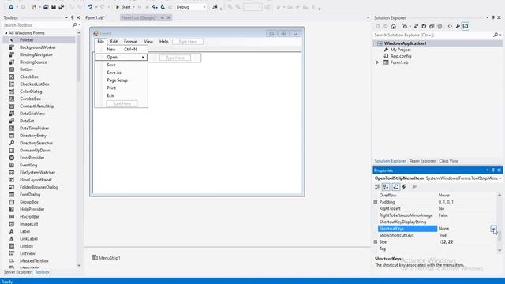The width and height of the screenshot is (505, 284).
Task: Switch to the Team Explorer tab
Action: (x=422, y=161)
